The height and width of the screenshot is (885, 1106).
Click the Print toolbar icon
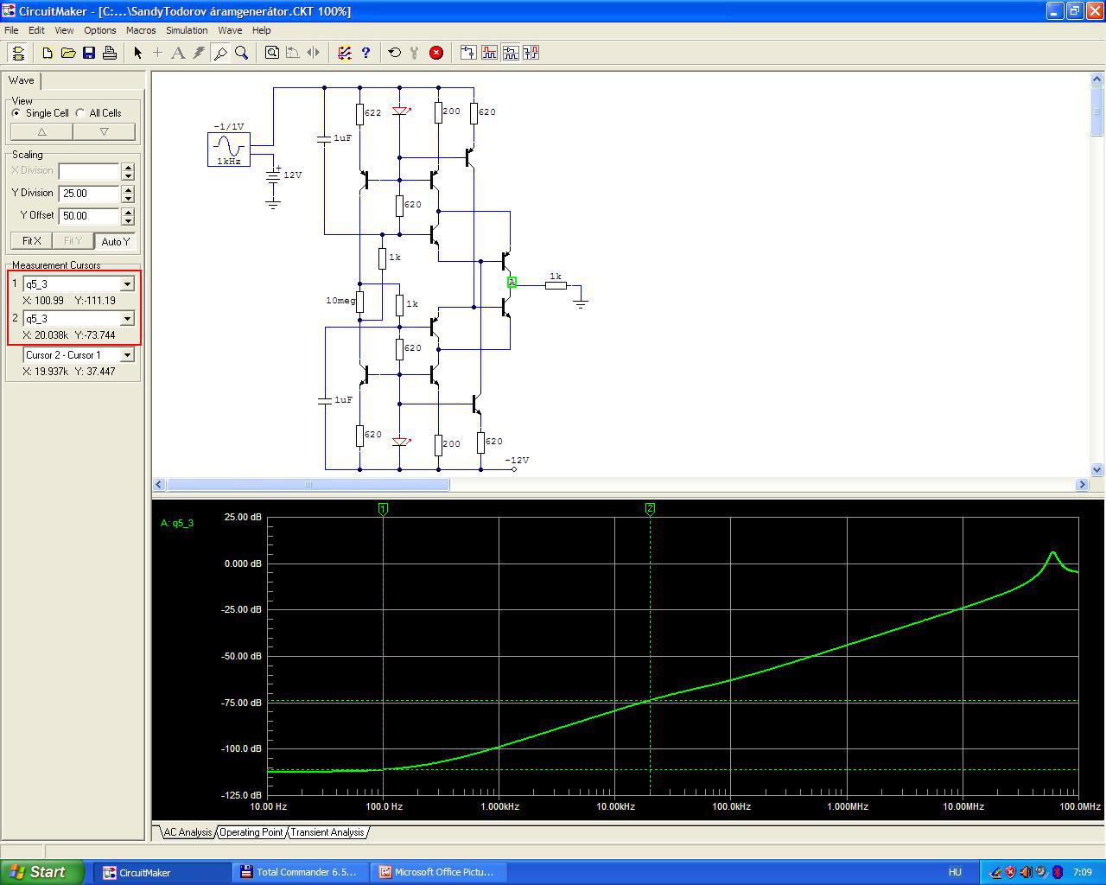point(110,53)
